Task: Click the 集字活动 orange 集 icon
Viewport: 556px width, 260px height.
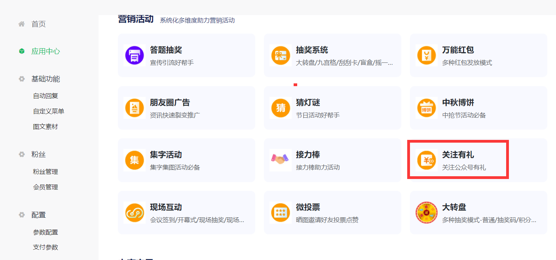Action: point(134,160)
